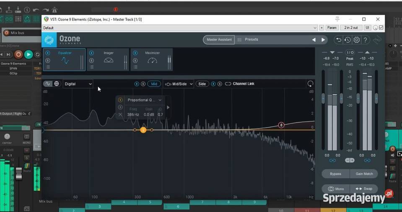Click the Master Assistant button
This screenshot has height=212, width=402.
click(219, 40)
